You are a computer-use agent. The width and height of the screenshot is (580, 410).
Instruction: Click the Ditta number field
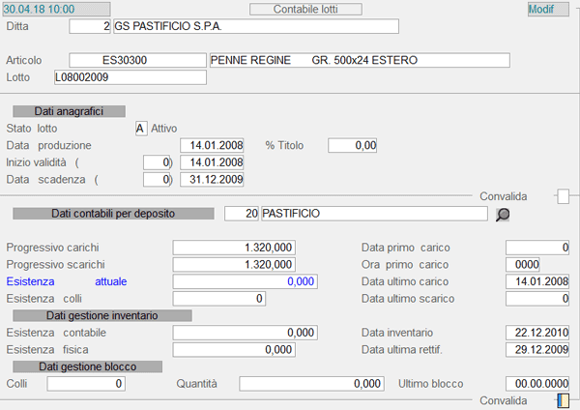(92, 26)
